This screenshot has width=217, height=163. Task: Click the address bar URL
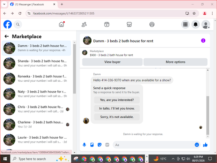tap(64, 13)
